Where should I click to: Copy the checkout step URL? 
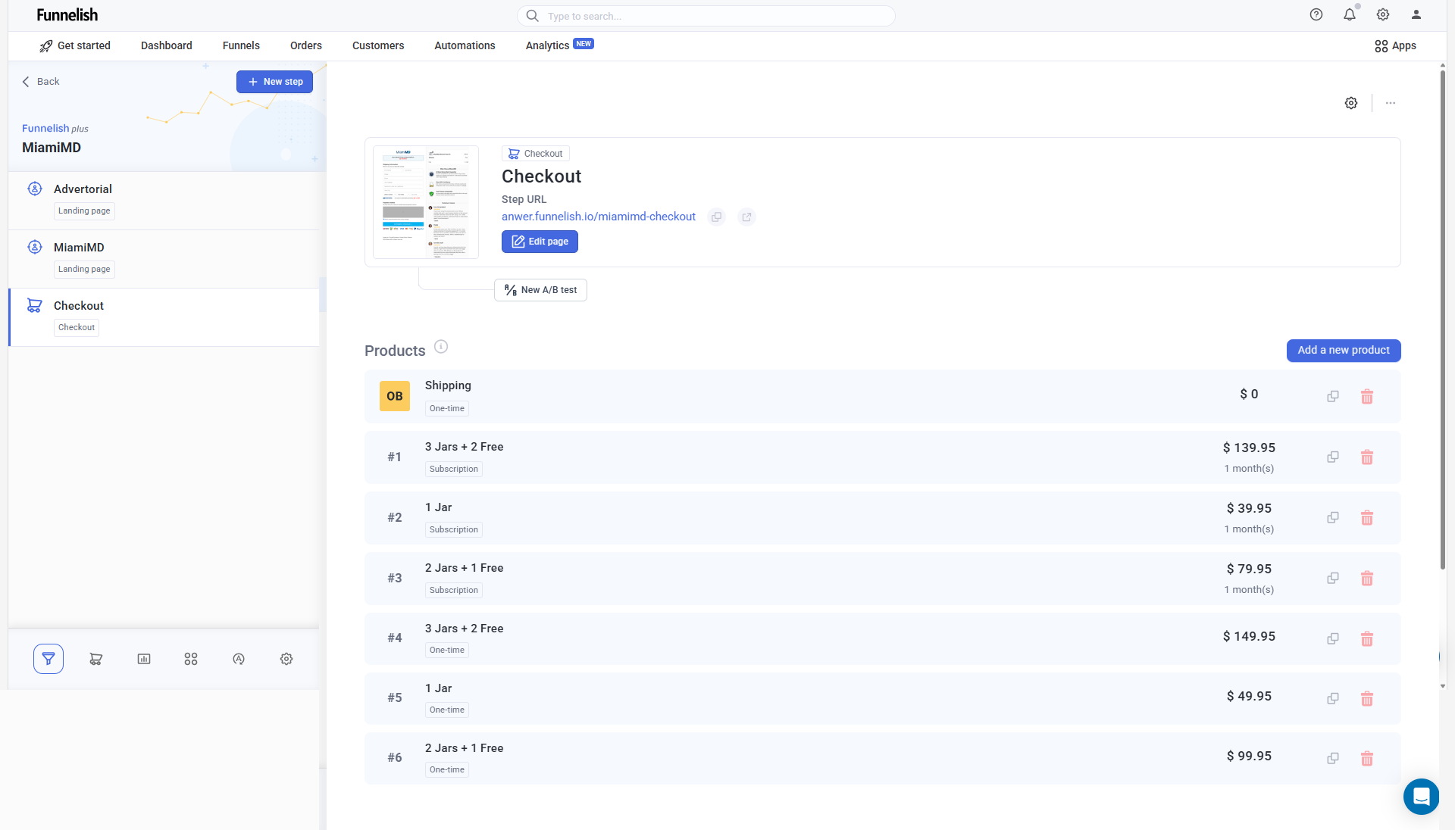click(x=716, y=217)
